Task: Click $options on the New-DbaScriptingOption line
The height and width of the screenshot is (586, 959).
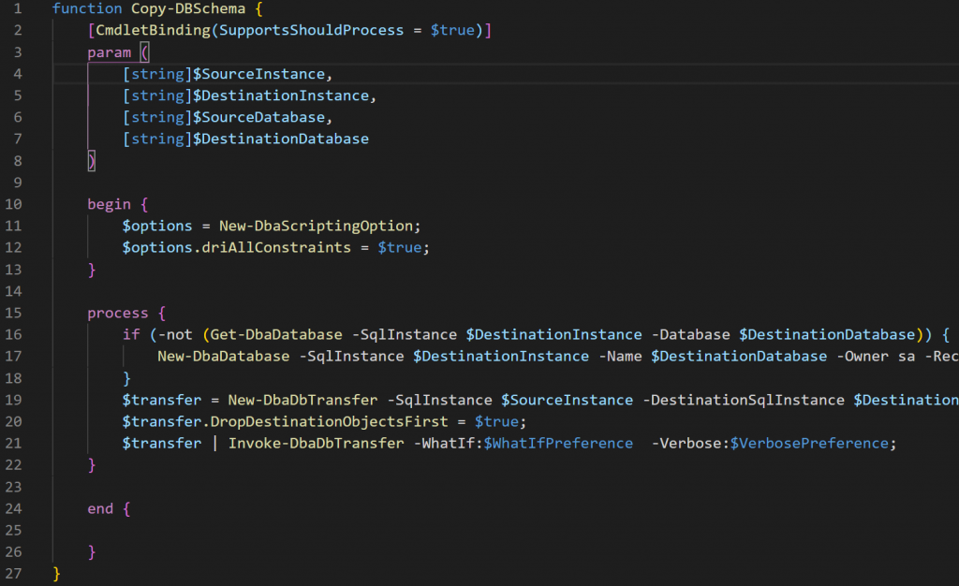Action: [157, 226]
